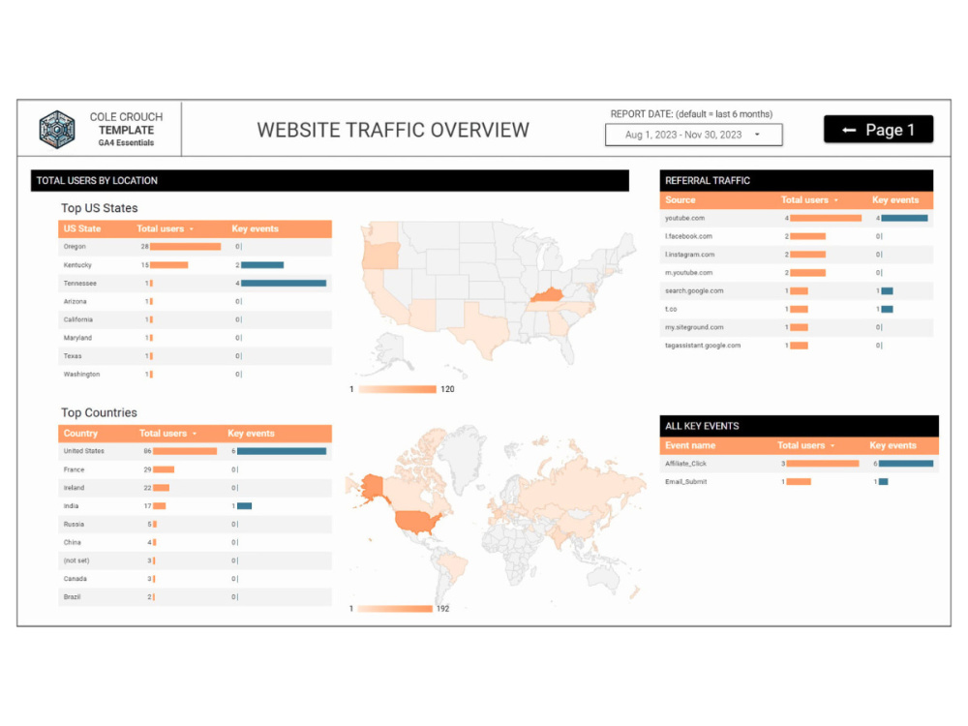Select the Maryland row

pos(196,338)
